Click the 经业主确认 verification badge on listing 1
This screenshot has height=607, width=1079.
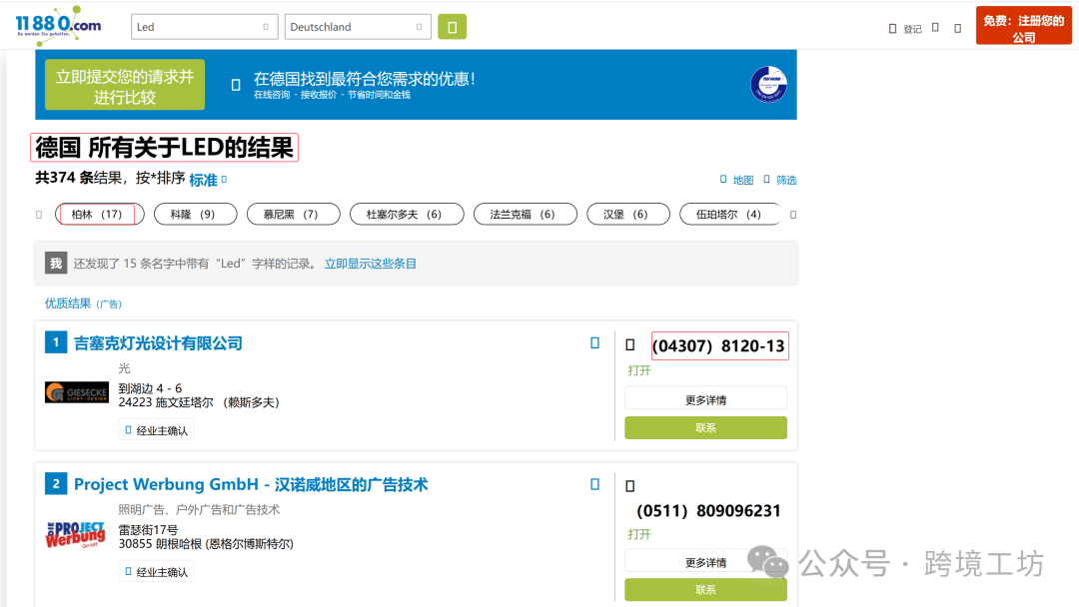pos(158,431)
